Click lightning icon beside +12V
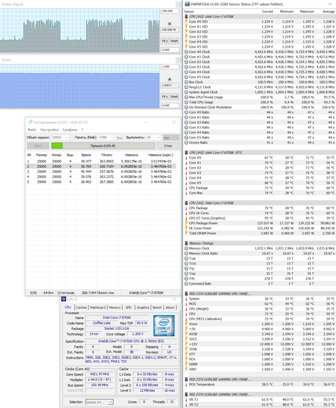336x408 pixels. (186, 344)
